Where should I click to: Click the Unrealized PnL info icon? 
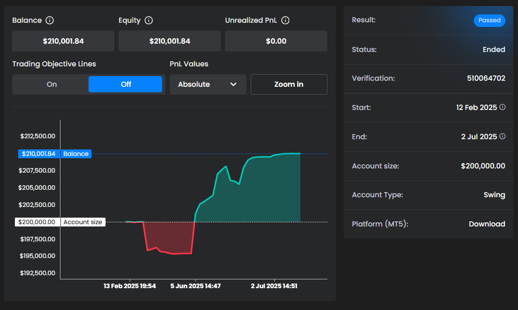coord(286,20)
